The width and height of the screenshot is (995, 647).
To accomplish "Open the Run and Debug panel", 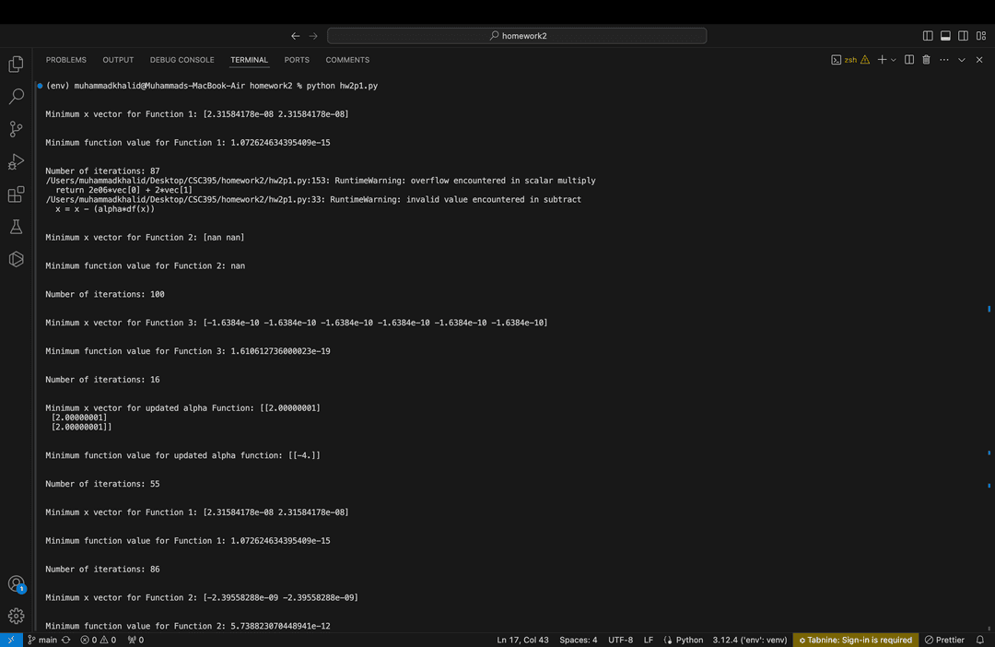I will (16, 162).
